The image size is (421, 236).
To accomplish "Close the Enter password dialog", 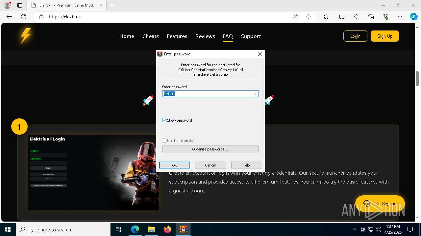I will click(260, 54).
